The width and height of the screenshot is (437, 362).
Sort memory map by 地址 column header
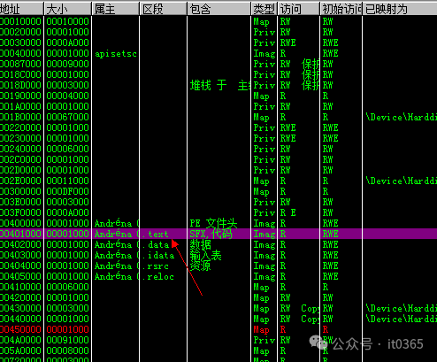(21, 9)
